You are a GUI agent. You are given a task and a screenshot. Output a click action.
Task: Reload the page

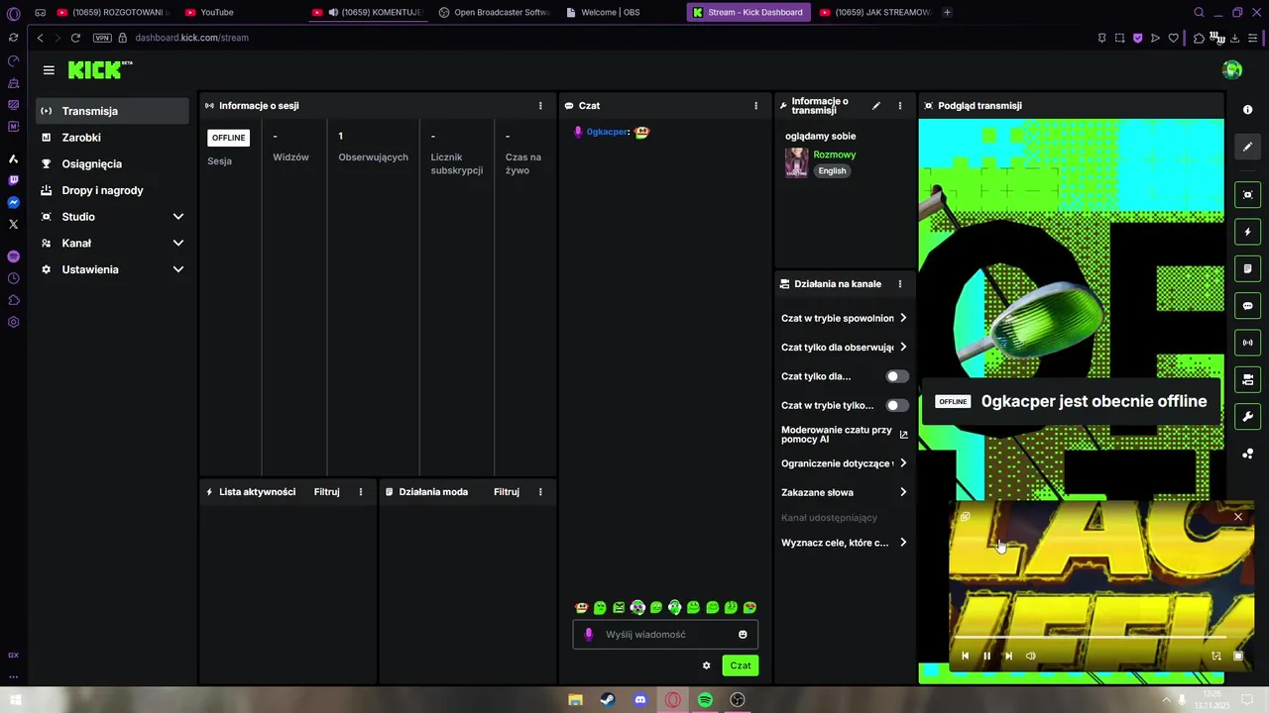click(75, 38)
